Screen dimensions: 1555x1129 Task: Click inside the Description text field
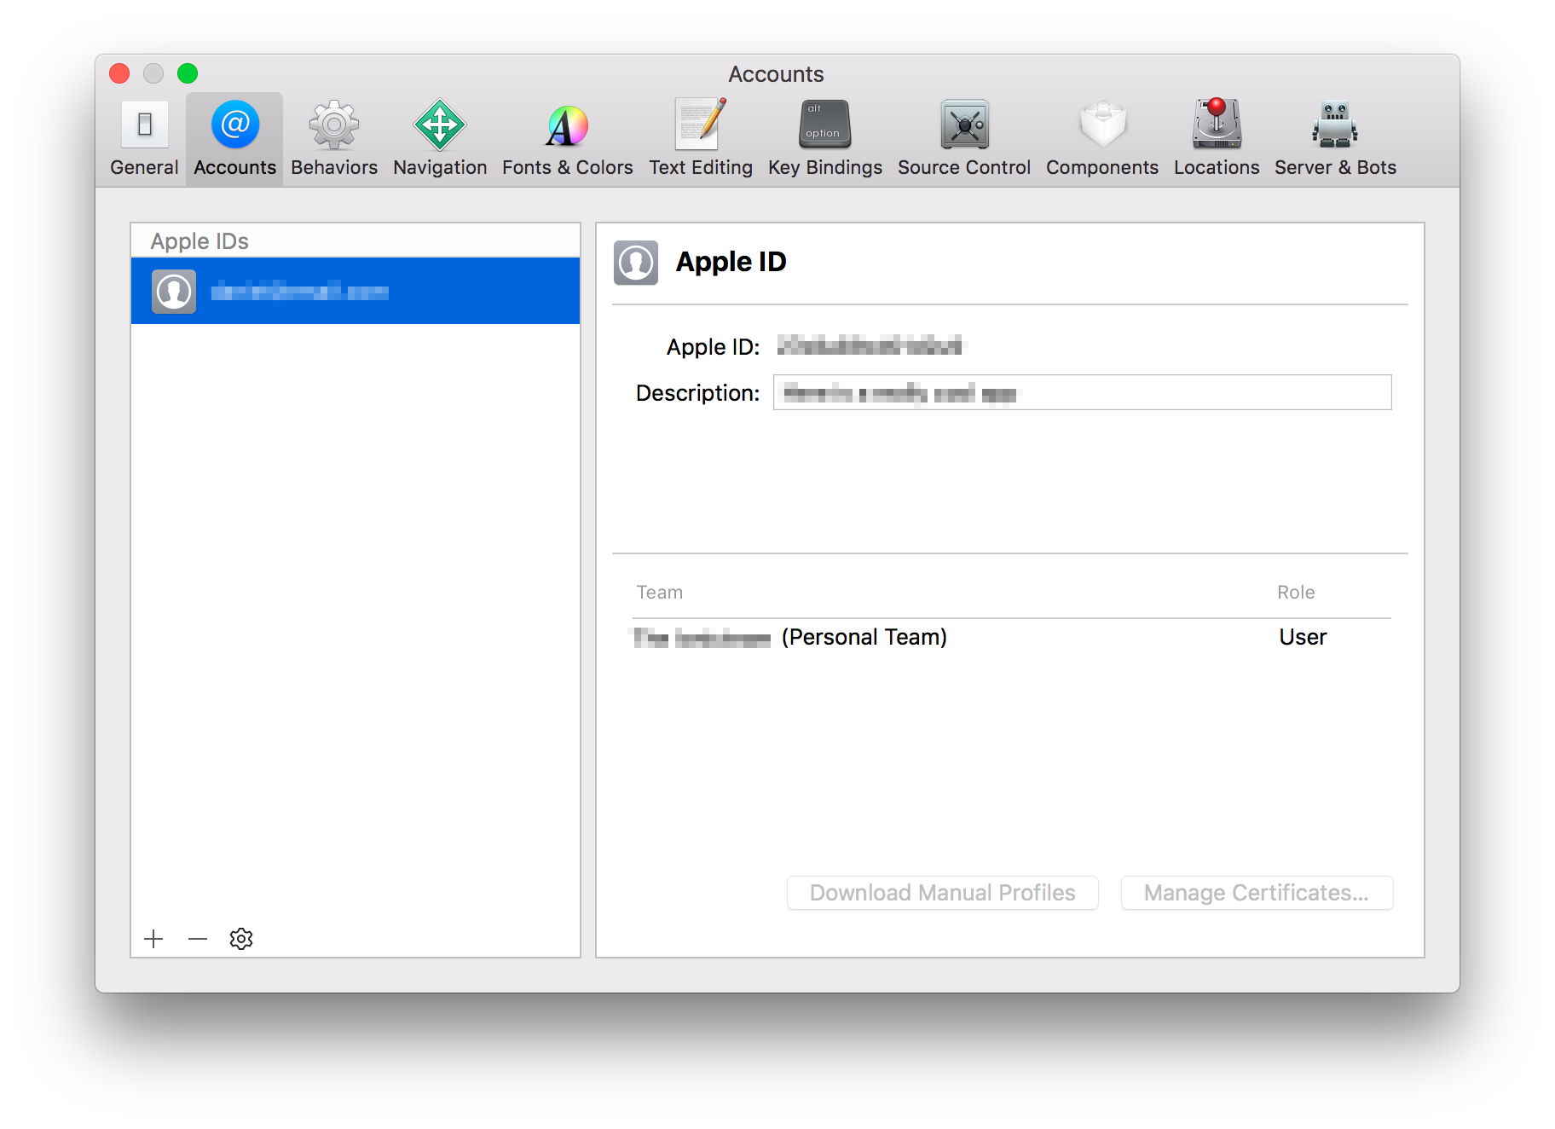click(x=1081, y=393)
